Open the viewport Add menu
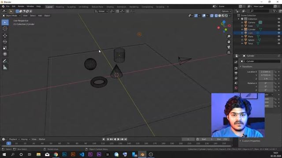Viewport: 282px width, 158px height. click(x=40, y=16)
